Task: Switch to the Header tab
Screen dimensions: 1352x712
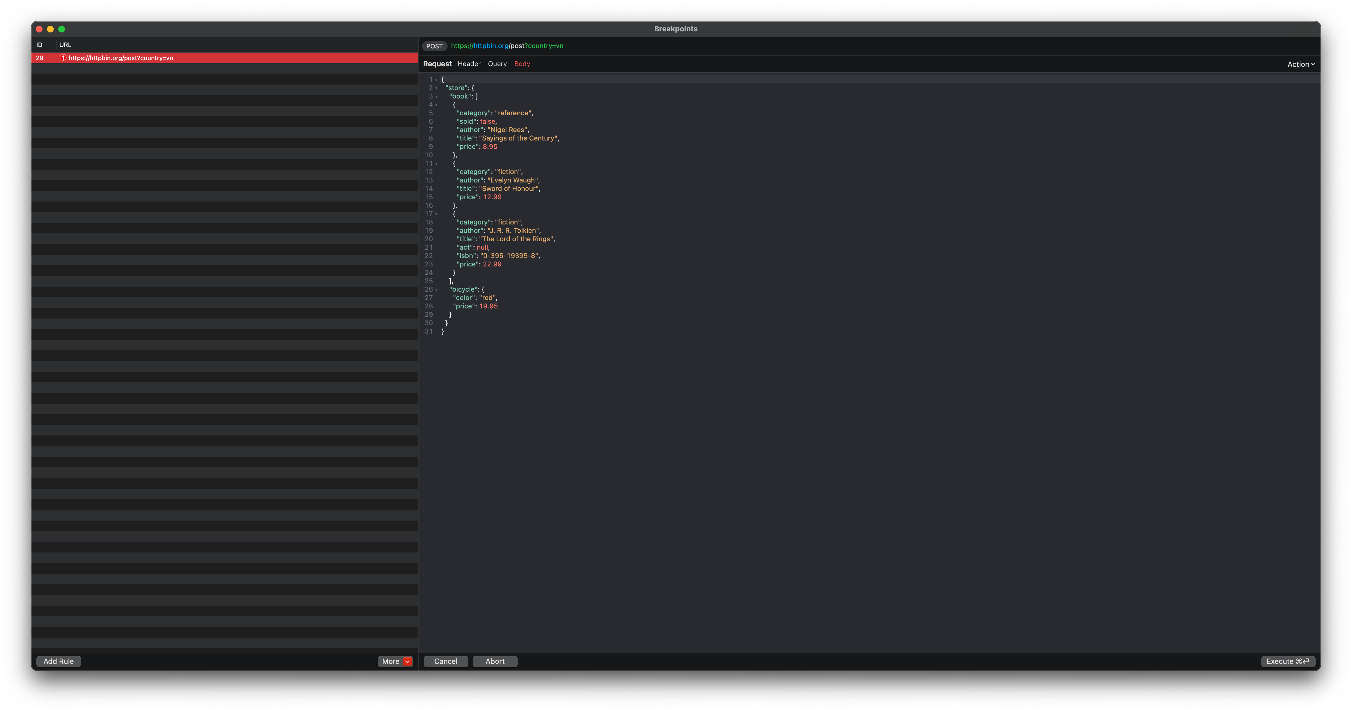Action: click(x=469, y=64)
